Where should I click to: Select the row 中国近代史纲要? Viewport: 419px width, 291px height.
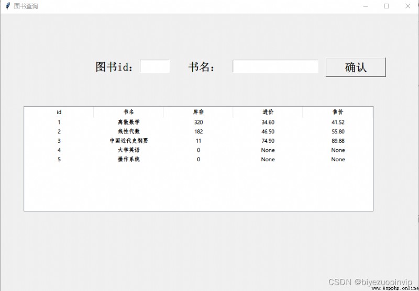coord(199,141)
